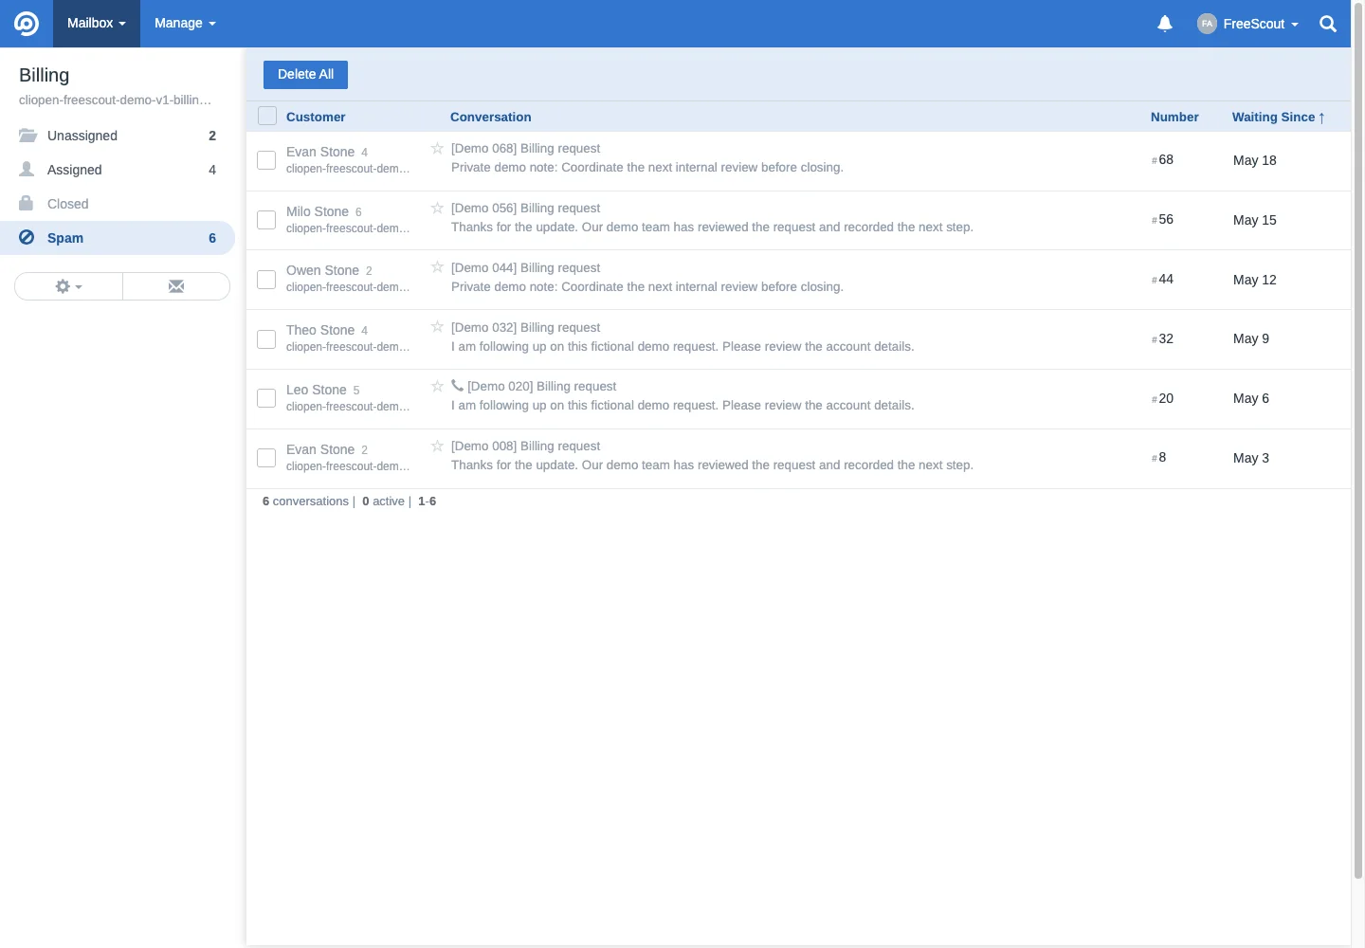Click the Number column header

pos(1174,117)
